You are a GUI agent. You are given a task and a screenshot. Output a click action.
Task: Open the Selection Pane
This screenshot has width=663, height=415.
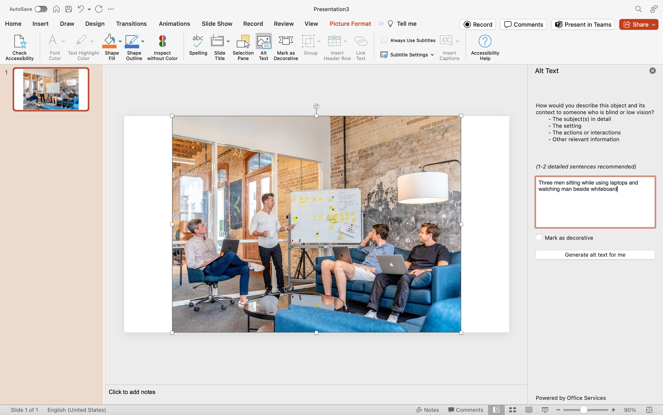tap(243, 47)
